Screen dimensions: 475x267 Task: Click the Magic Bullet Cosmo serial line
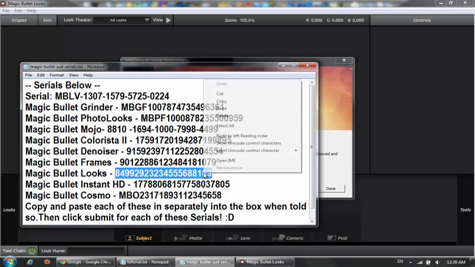point(123,195)
